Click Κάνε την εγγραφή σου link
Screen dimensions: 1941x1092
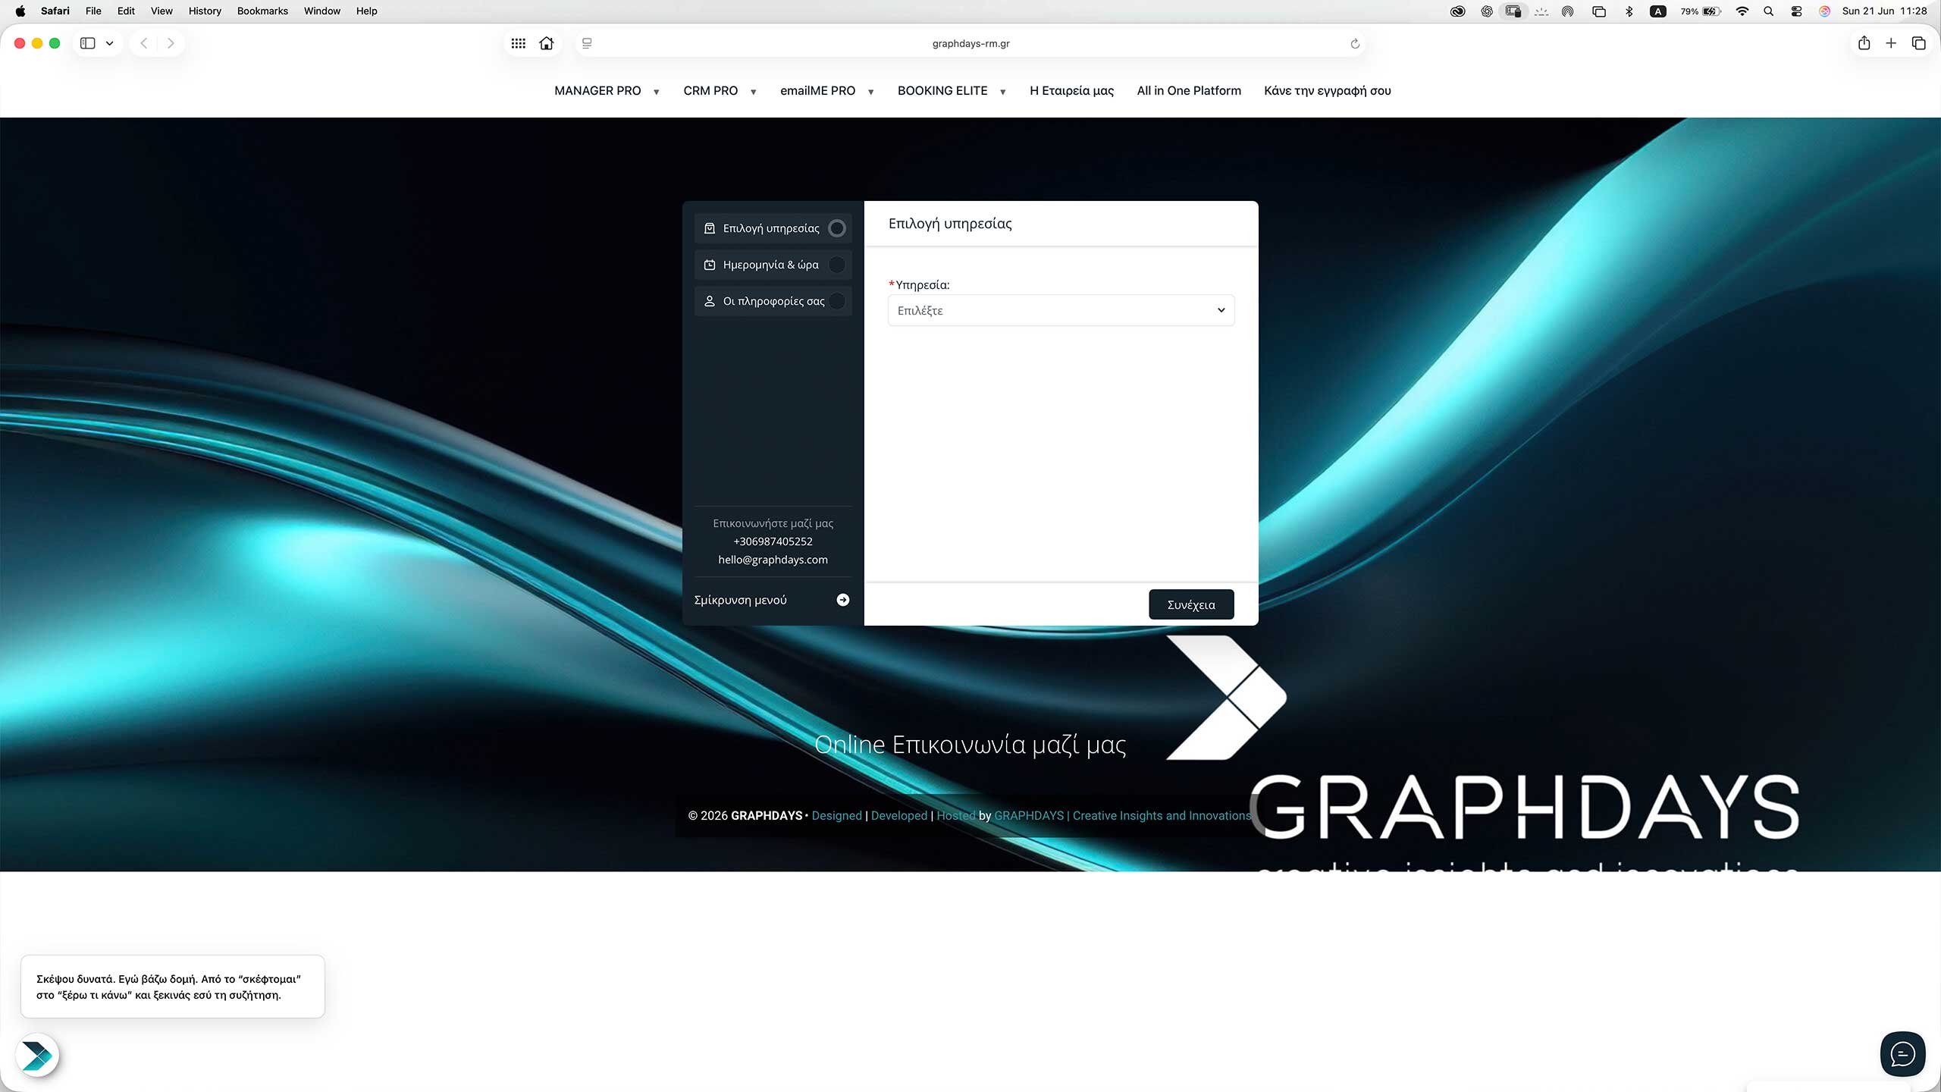1328,90
